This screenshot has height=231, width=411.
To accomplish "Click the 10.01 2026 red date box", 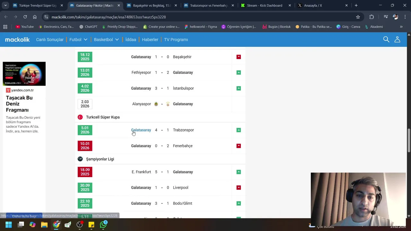I will tap(85, 146).
